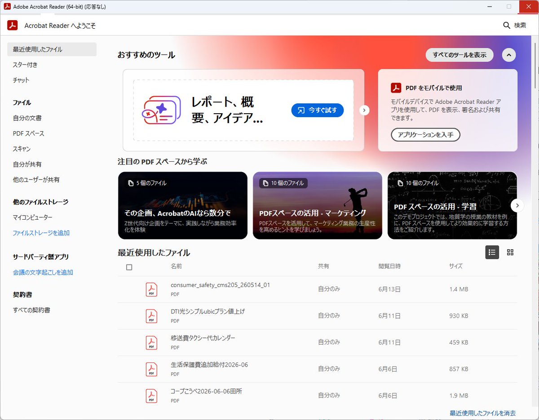Click 自分のみ for consumer_safety_cms205_260514_01 row
The image size is (539, 420).
[x=329, y=289]
